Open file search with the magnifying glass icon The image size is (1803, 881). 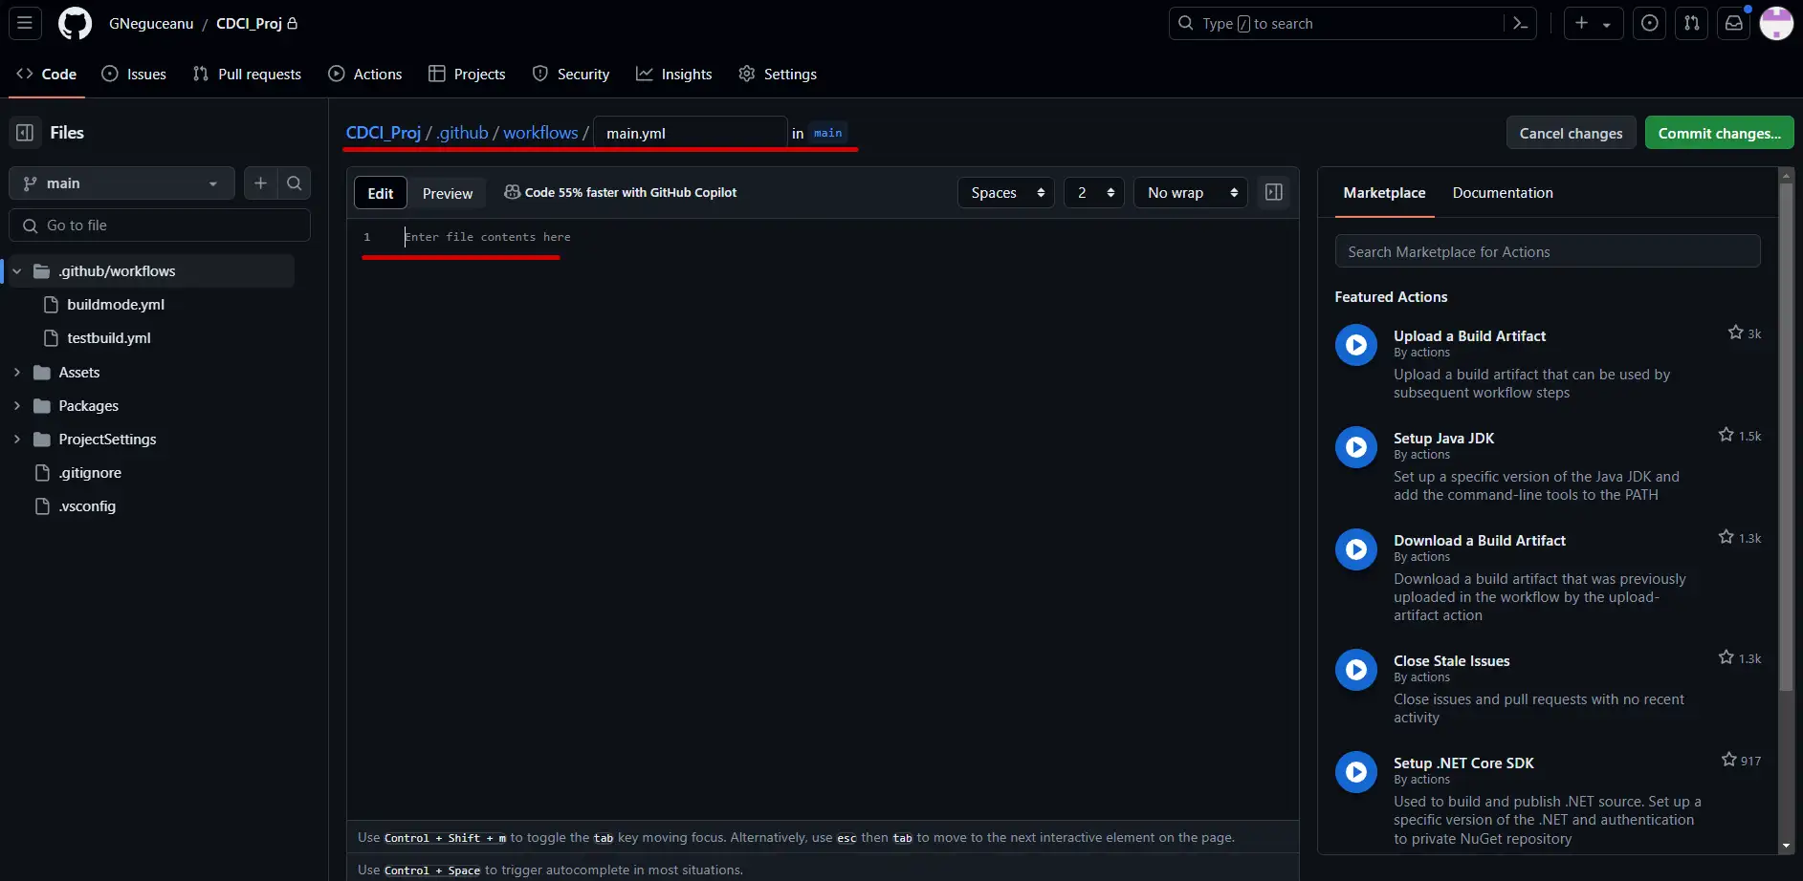295,183
